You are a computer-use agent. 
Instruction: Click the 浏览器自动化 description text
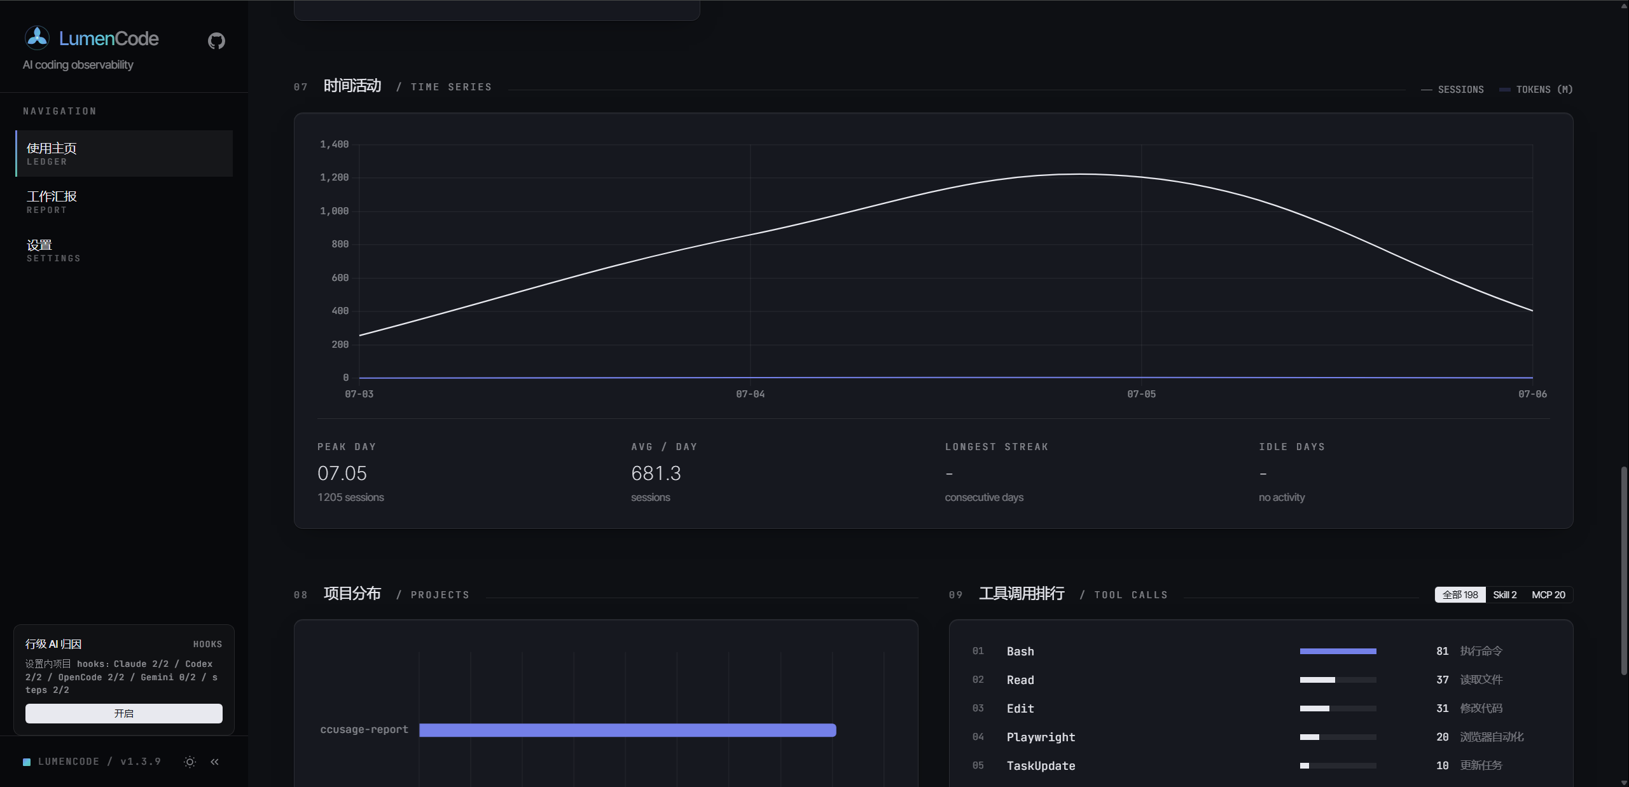[1492, 737]
